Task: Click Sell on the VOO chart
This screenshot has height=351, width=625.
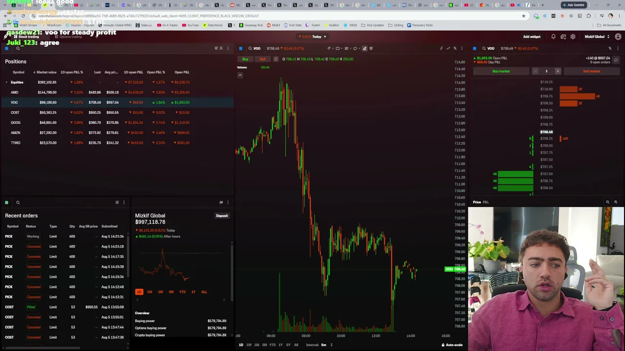Action: pos(262,59)
